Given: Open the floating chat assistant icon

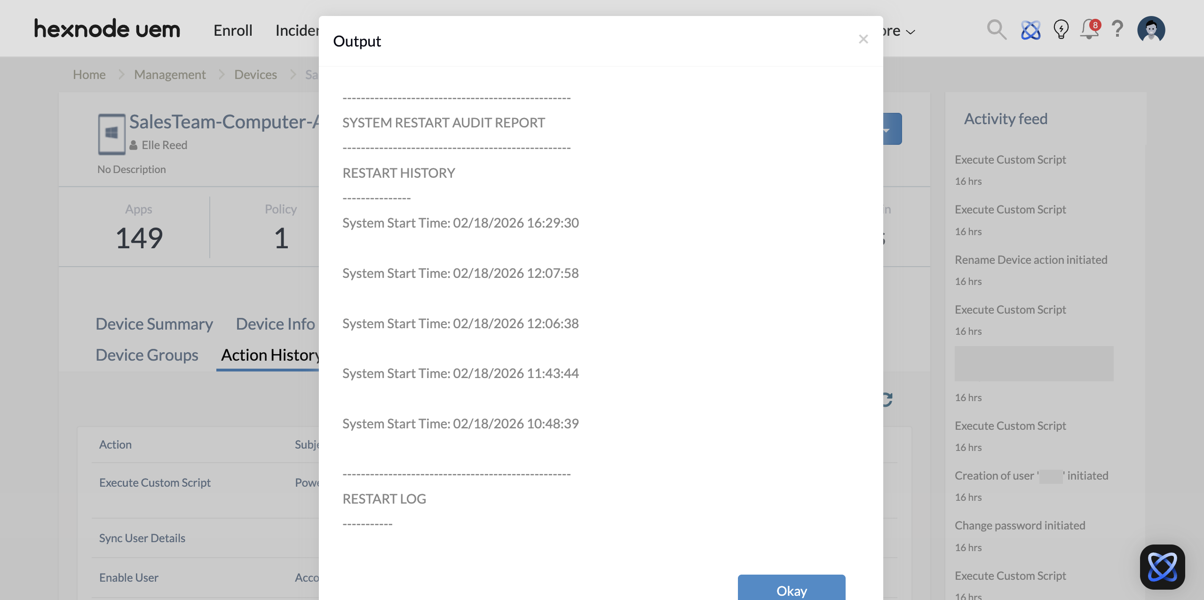Looking at the screenshot, I should [1162, 567].
